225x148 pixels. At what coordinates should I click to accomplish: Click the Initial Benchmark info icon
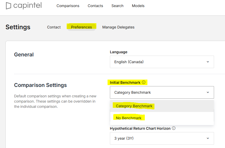144,82
